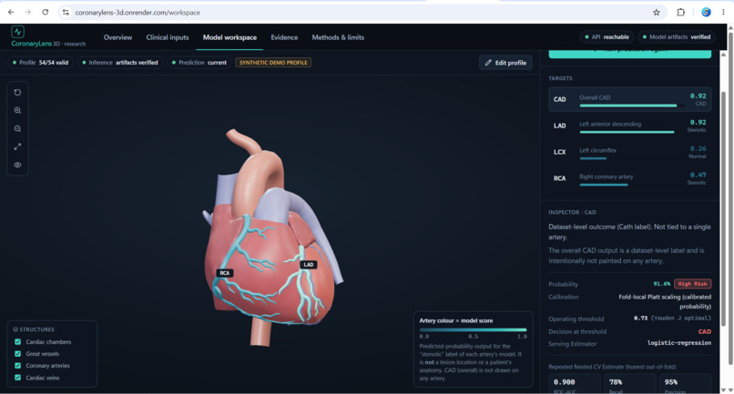Zoom out of the heart model

tap(17, 128)
